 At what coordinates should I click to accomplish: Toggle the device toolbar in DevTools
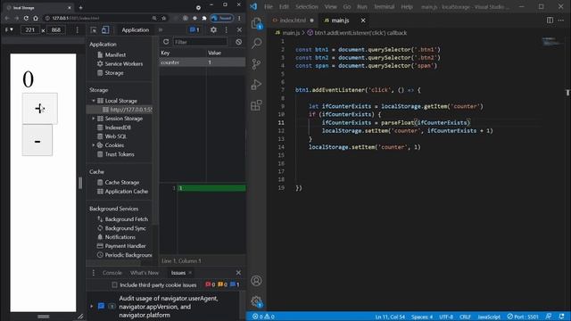click(105, 29)
